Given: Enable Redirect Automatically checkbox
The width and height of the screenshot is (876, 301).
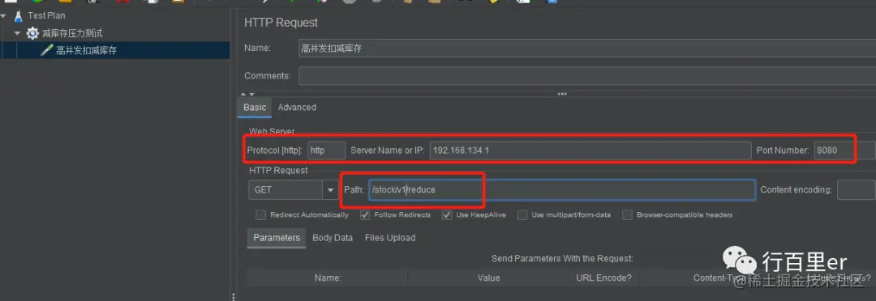Looking at the screenshot, I should tap(260, 215).
